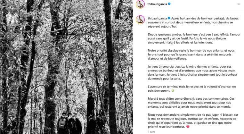The image size is (244, 134).
Task: Click the paragraph starting "Depuis quelques années"
Action: click(x=194, y=38)
